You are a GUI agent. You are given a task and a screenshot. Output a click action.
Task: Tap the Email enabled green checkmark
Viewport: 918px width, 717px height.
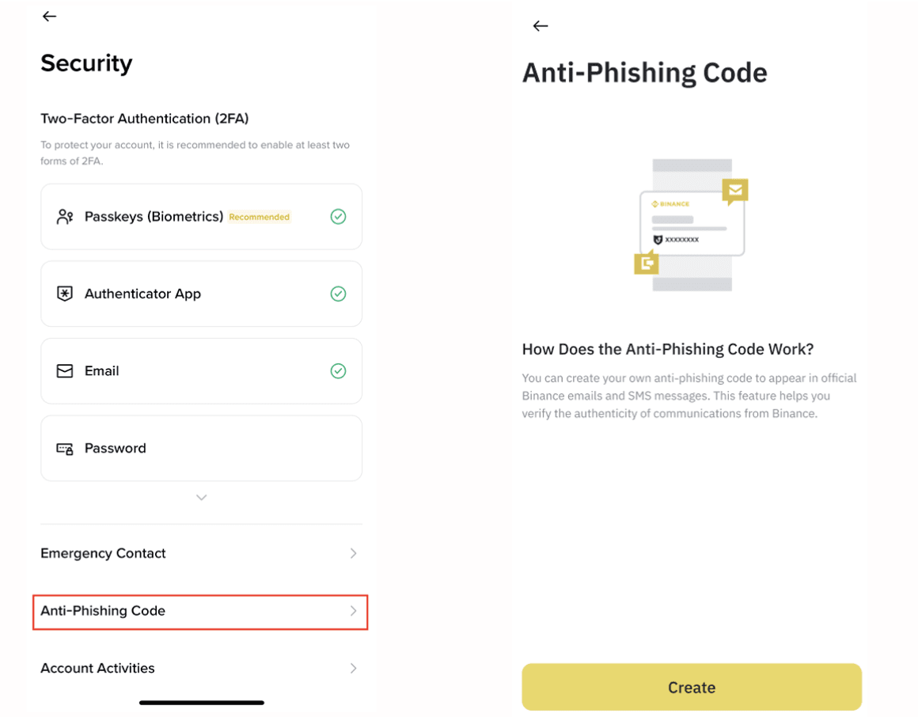[x=338, y=371]
